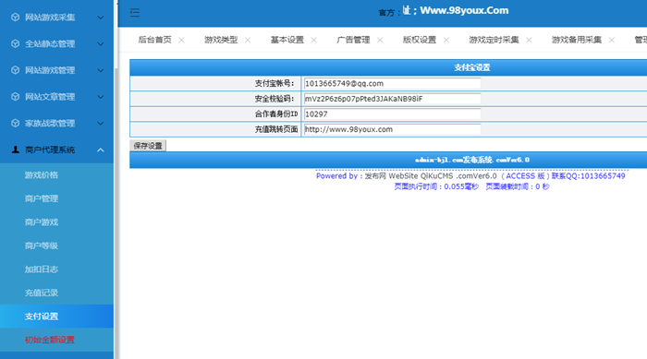Open 充值记录 in sidebar

click(x=42, y=293)
